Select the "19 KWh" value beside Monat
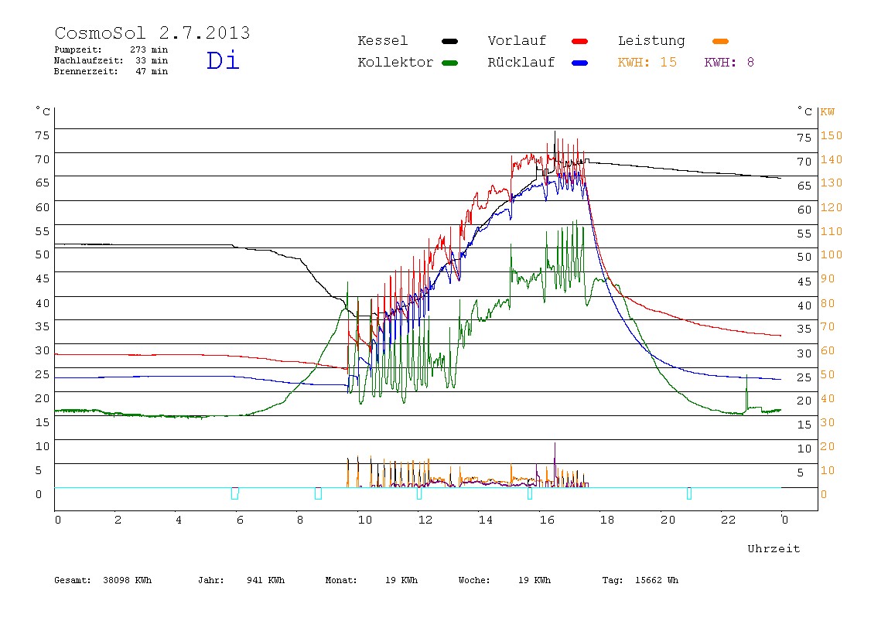 (x=401, y=580)
